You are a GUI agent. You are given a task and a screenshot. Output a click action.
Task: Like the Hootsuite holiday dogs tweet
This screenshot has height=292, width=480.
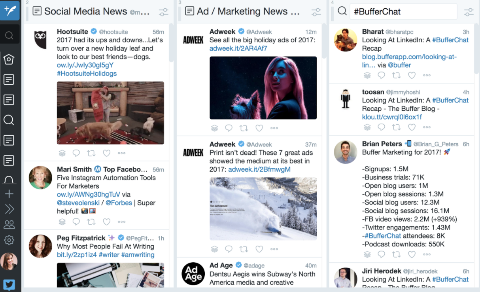106,153
